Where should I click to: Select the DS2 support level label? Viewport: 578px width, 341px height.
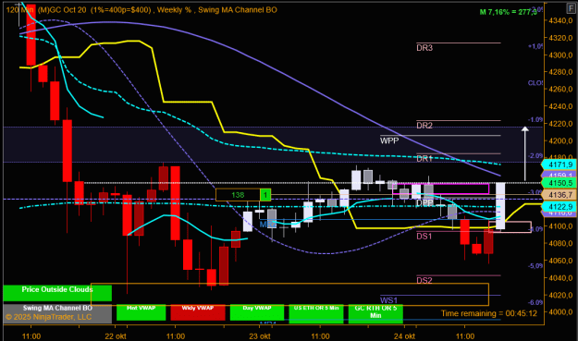pyautogui.click(x=424, y=281)
